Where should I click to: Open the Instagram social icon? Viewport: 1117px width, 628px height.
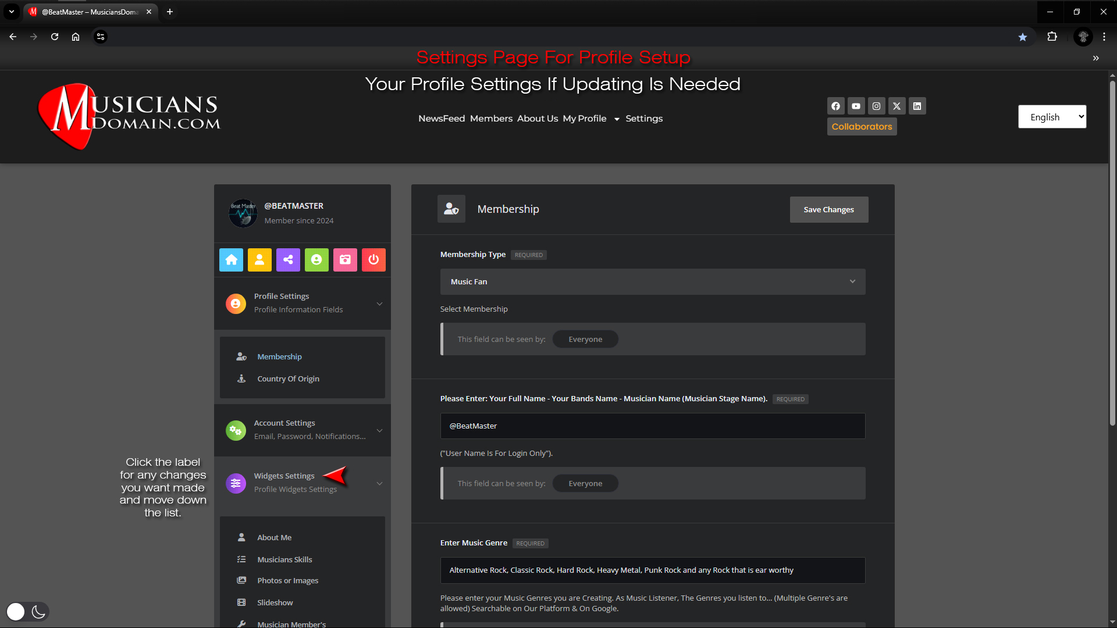pyautogui.click(x=876, y=106)
